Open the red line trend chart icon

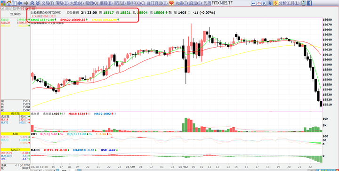(x=259, y=3)
